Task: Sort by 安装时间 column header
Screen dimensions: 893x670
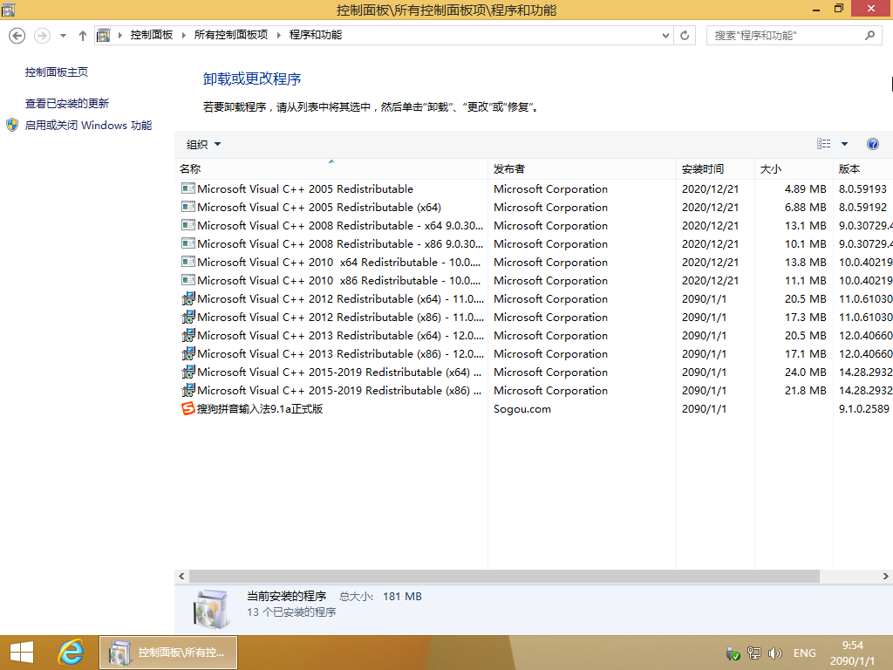Action: coord(715,168)
